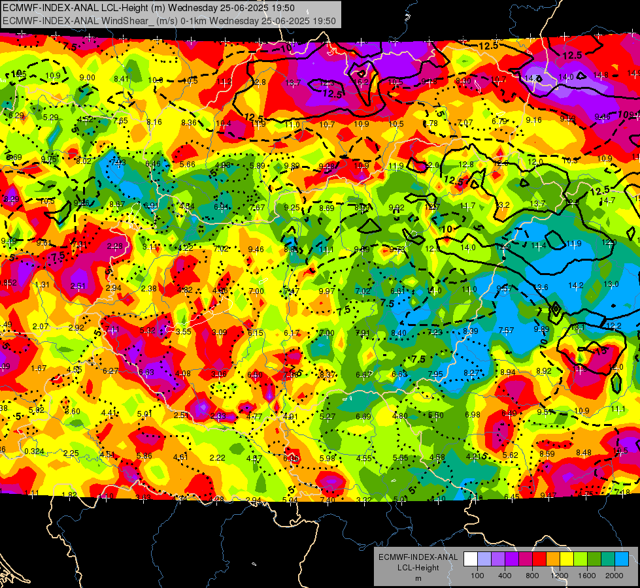Click the wind shear value 8.27
640x588 pixels.
471,372
